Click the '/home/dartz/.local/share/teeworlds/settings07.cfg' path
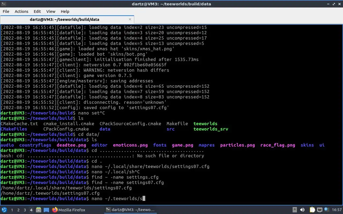The height and width of the screenshot is (214, 343). [66, 188]
